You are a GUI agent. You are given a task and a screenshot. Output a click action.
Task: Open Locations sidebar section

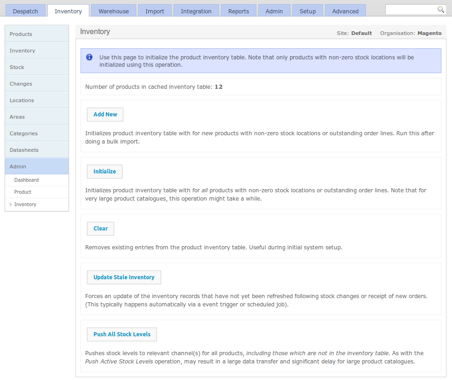(37, 100)
